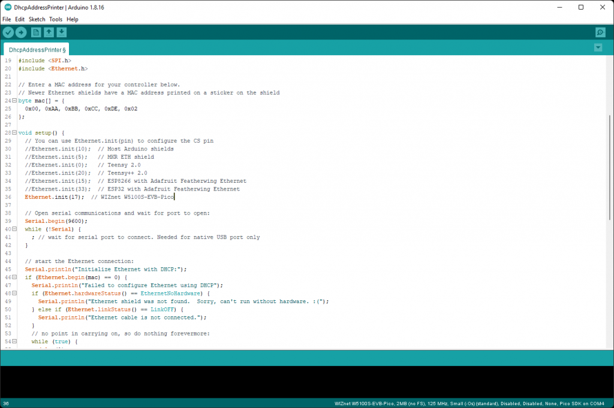Click the #include <SPI.h> line
Viewport: 614px width, 408px height.
pos(44,61)
